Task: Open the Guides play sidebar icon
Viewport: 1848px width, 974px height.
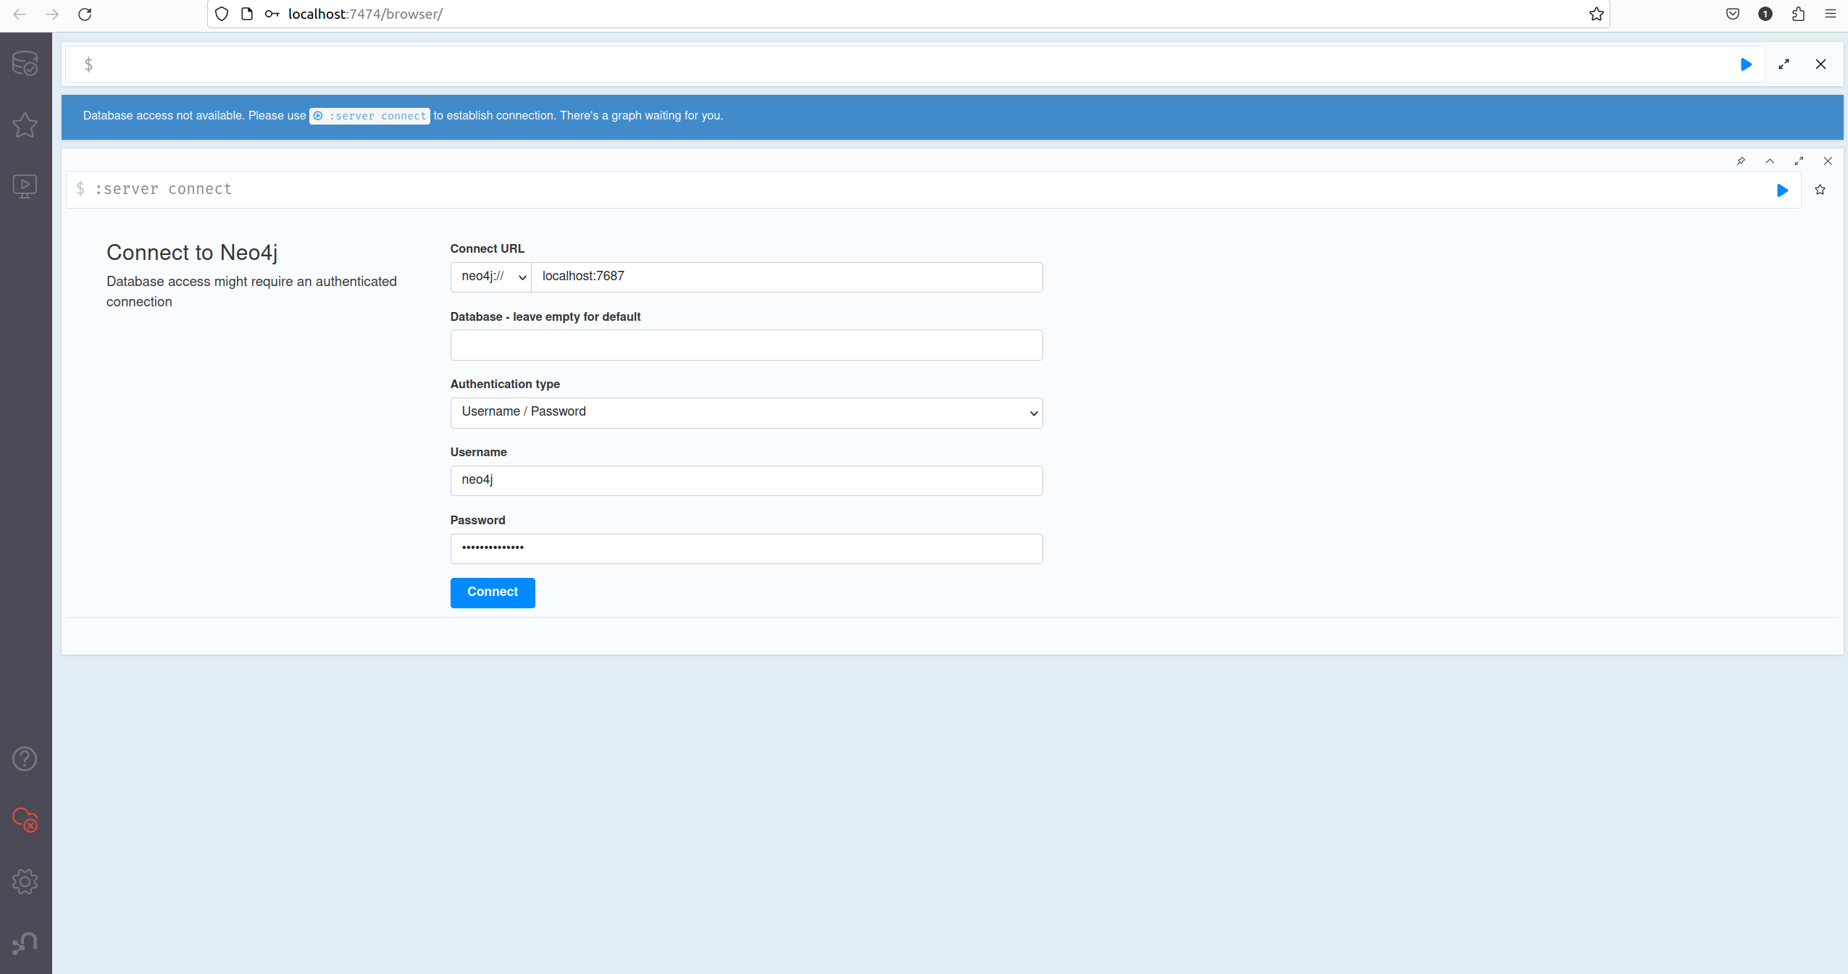Action: coord(25,186)
